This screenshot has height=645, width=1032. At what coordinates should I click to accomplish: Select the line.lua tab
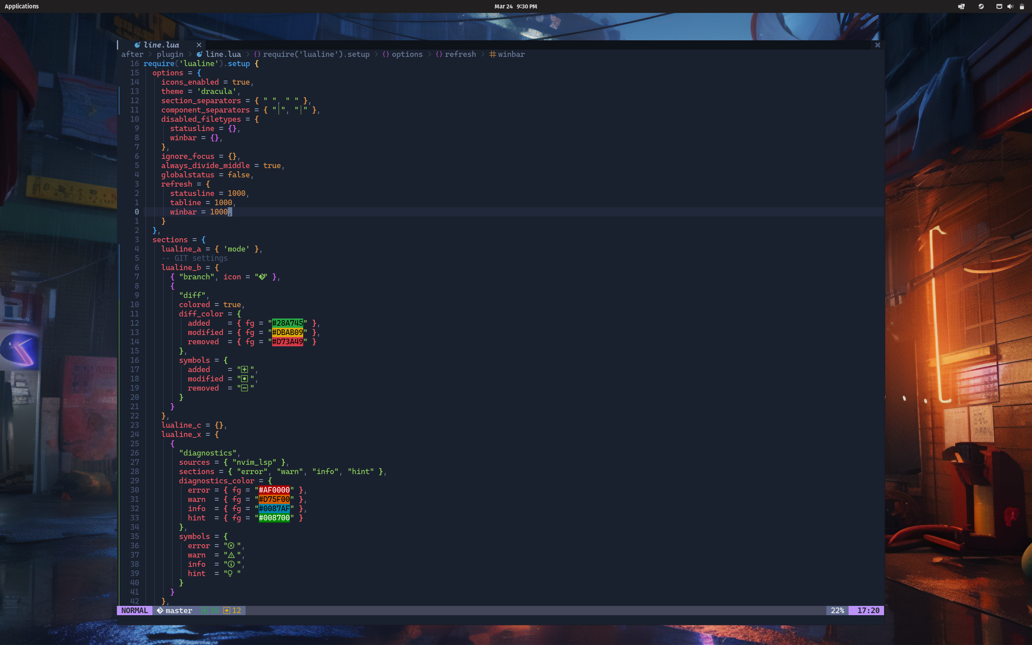coord(161,45)
